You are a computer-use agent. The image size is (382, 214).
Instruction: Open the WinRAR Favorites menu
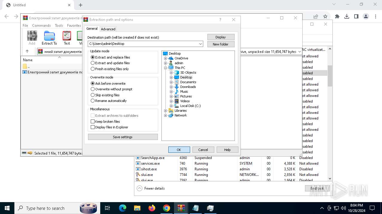(74, 26)
